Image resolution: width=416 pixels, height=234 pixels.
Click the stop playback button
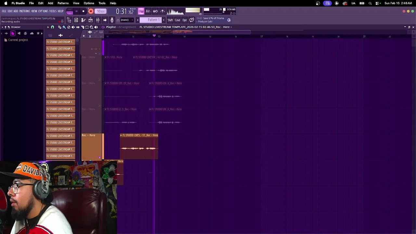[x=83, y=11]
